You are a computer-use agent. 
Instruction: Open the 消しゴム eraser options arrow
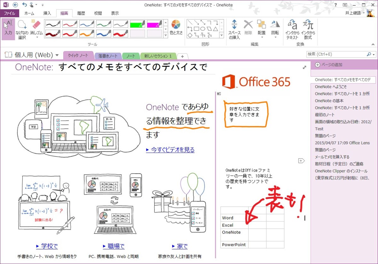point(37,37)
